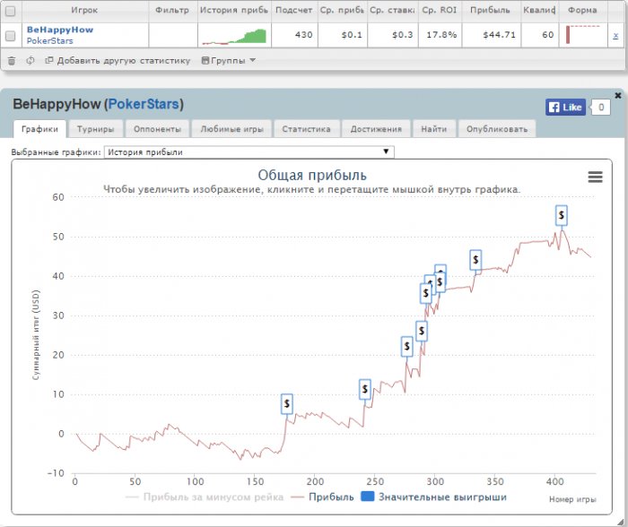Screen dimensions: 628x527
Task: Open the Статистика tab
Action: point(306,129)
